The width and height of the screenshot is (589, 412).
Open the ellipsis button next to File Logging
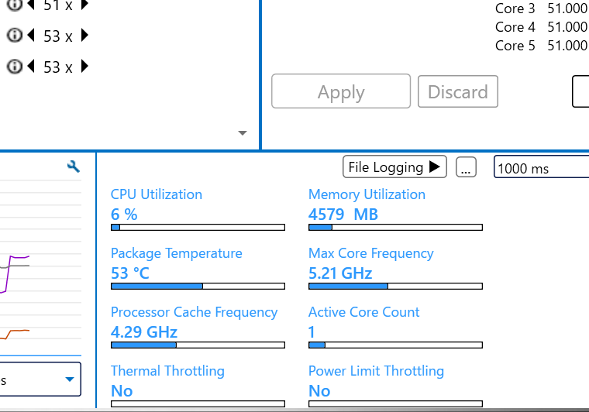click(465, 167)
